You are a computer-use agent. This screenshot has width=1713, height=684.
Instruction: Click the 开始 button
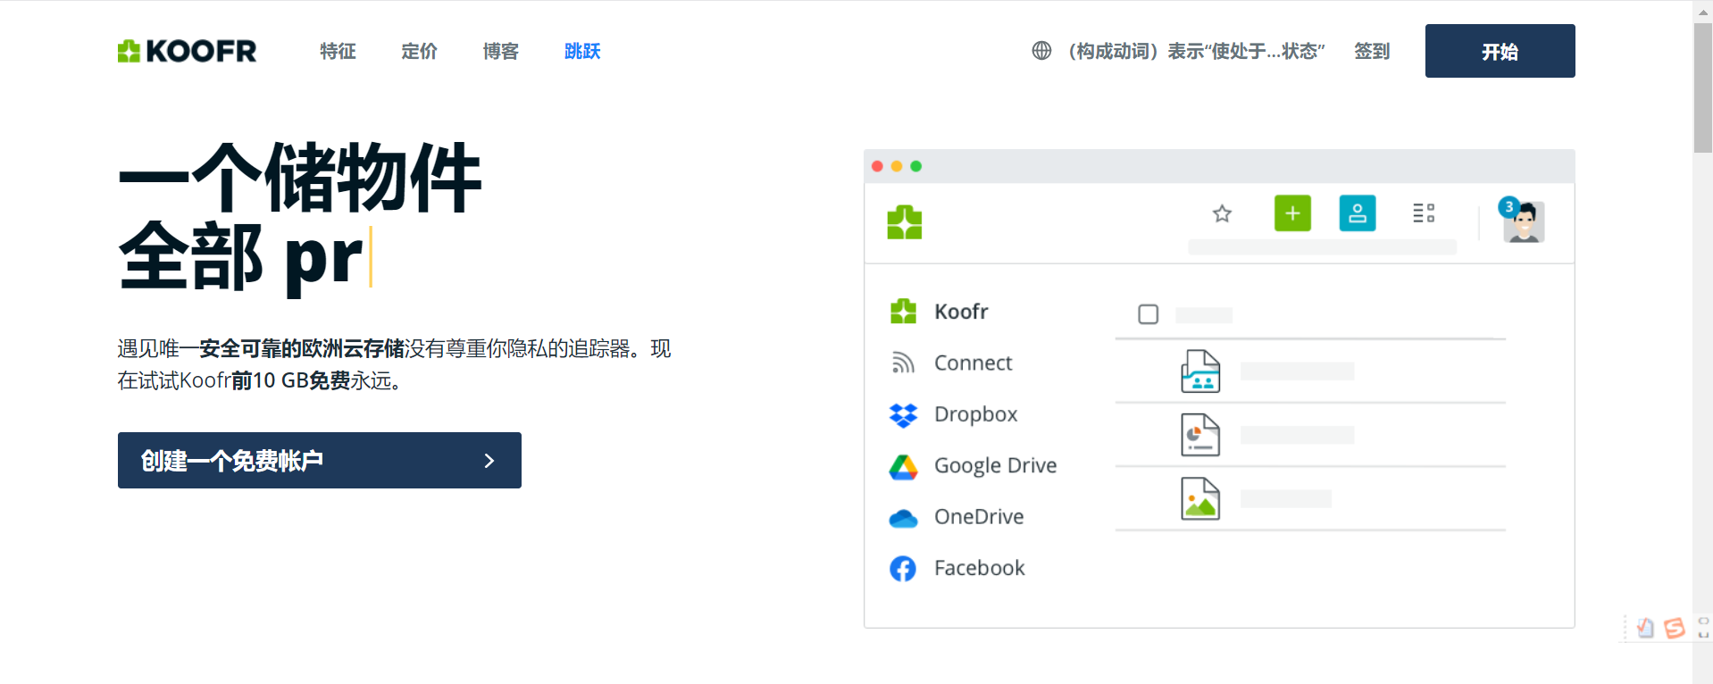click(x=1500, y=51)
